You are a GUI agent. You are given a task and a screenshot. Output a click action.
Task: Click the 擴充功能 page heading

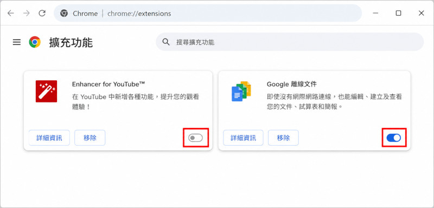(x=71, y=43)
